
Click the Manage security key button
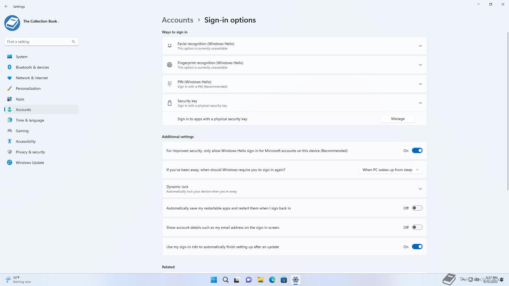point(398,119)
